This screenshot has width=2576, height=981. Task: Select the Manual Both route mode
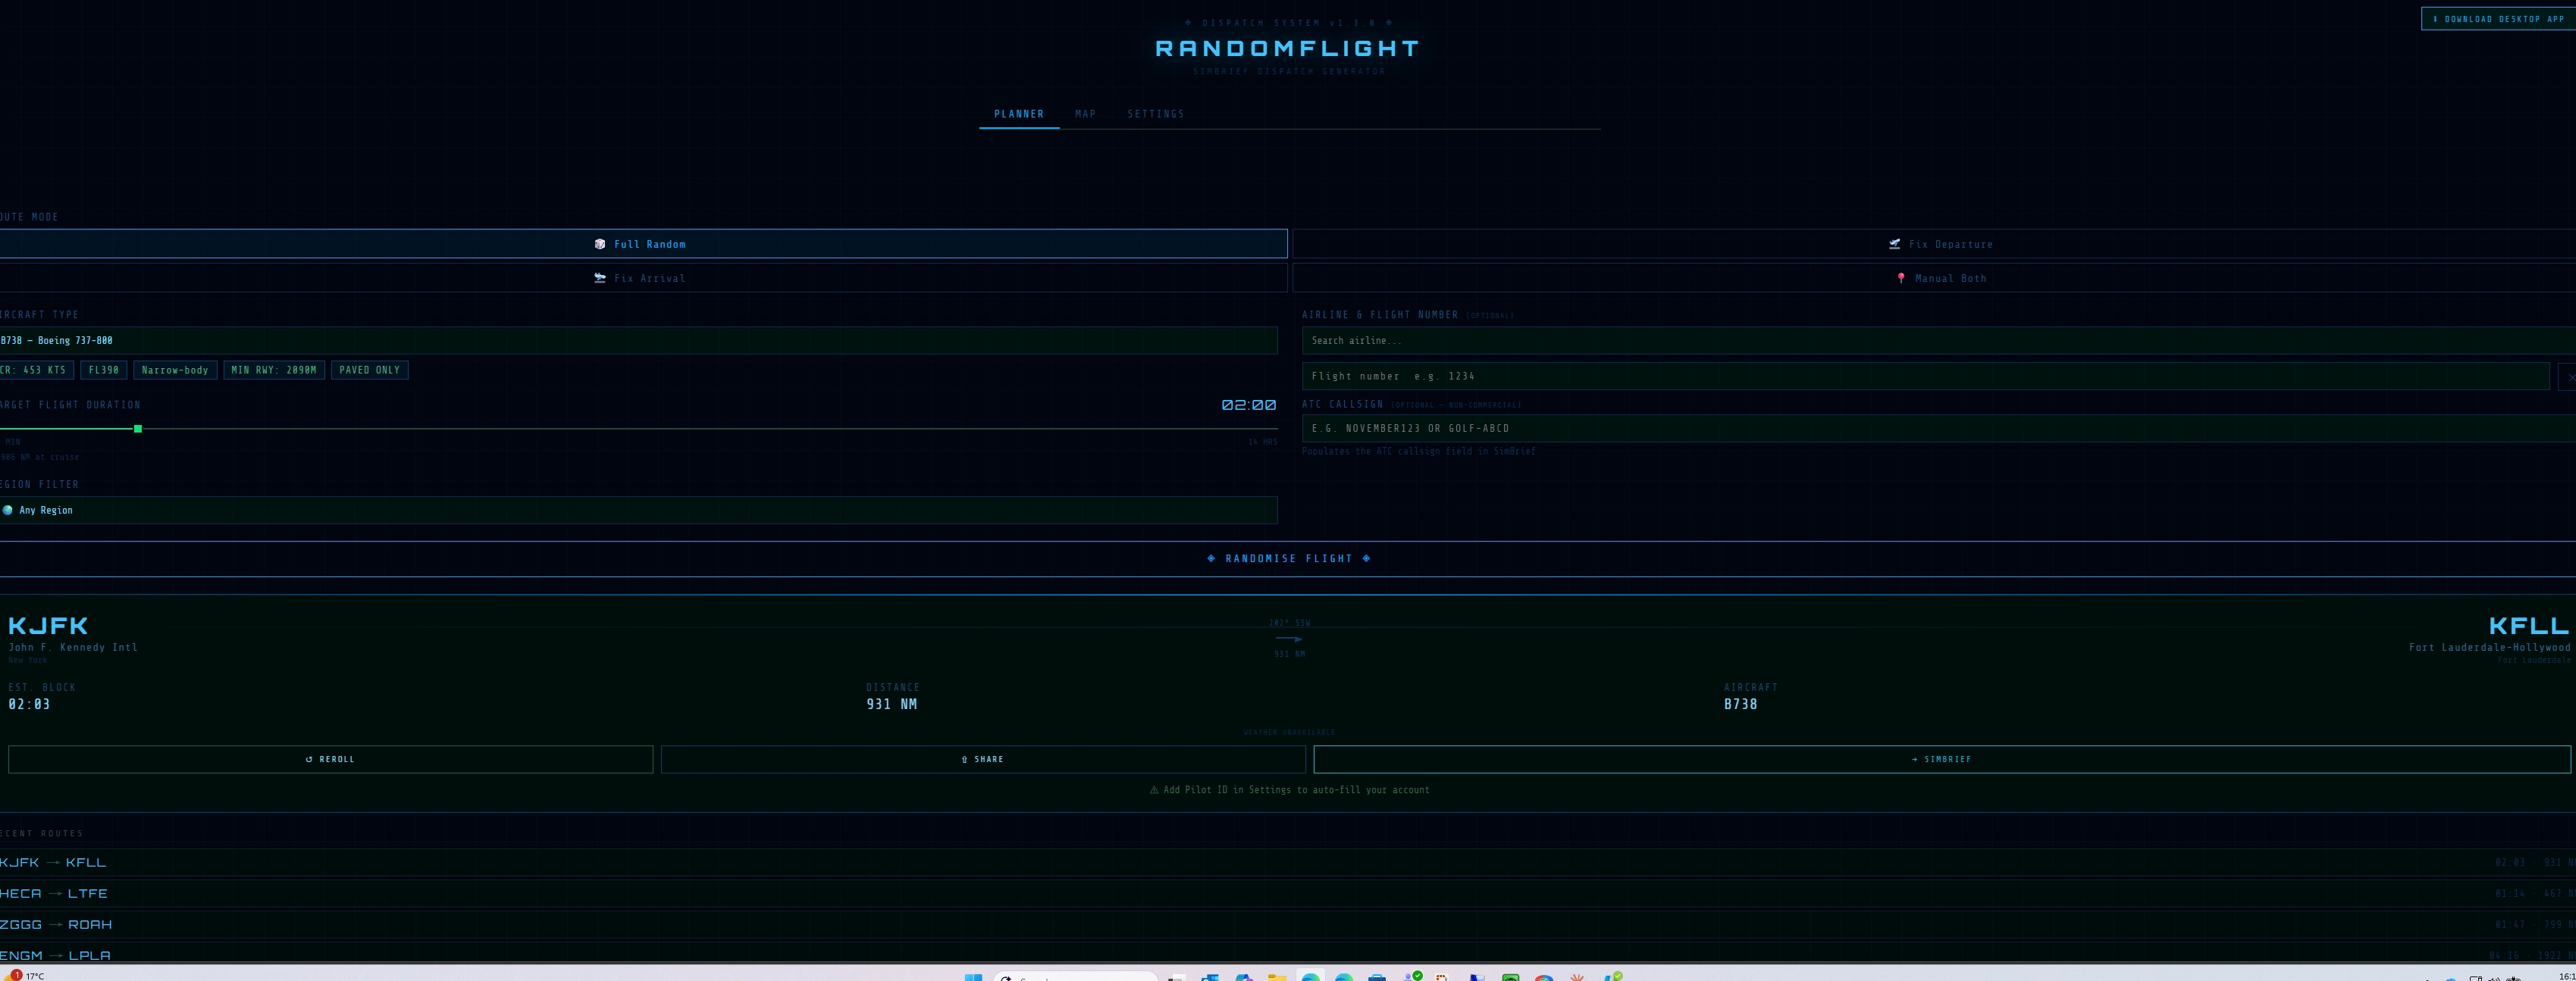pyautogui.click(x=1934, y=278)
